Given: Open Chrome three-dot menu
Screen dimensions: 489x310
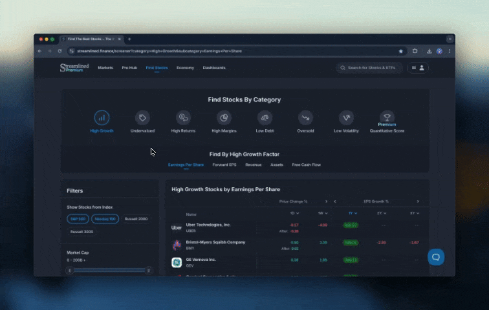Looking at the screenshot, I should point(450,51).
